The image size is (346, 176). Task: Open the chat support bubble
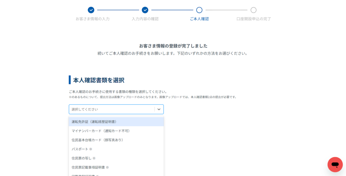pos(335,165)
